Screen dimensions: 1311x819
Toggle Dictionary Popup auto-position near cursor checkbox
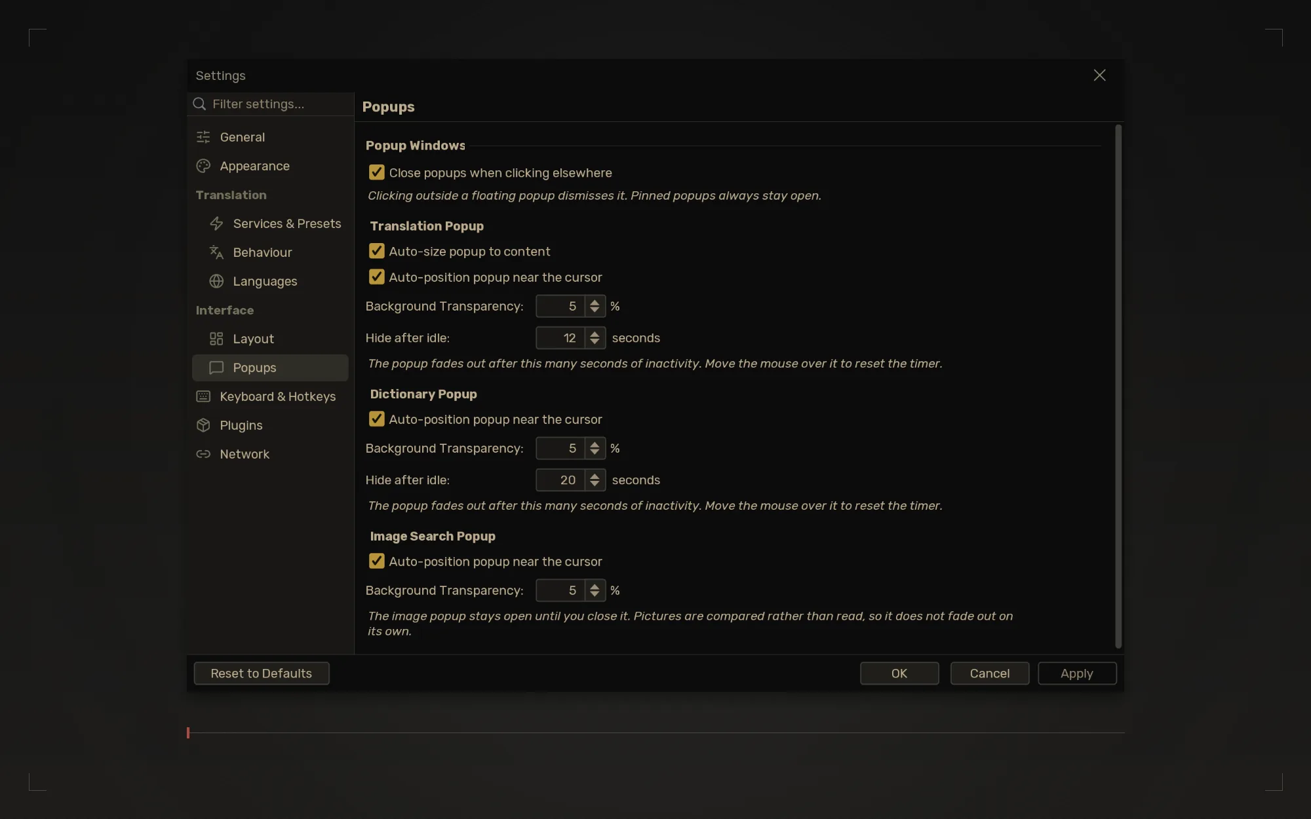click(376, 419)
